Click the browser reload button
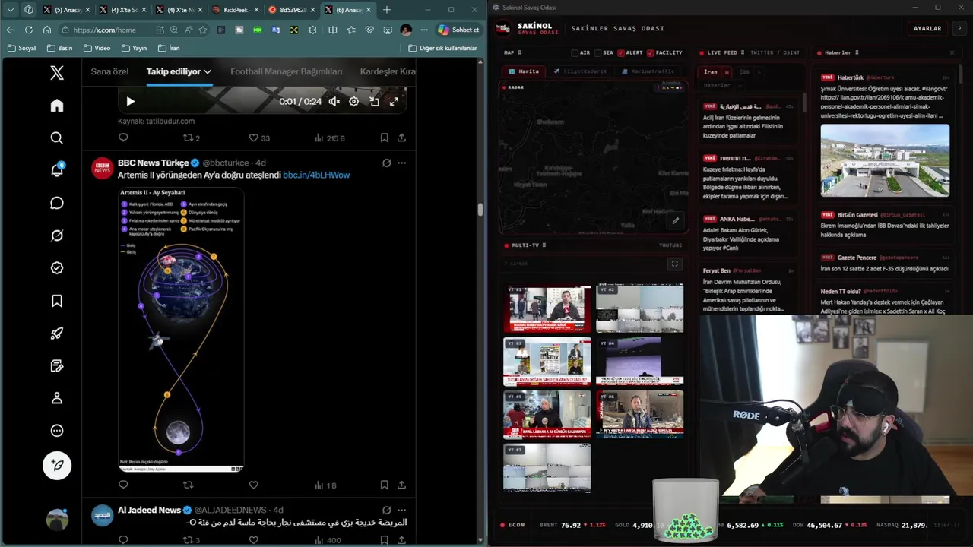This screenshot has width=973, height=547. [x=29, y=30]
